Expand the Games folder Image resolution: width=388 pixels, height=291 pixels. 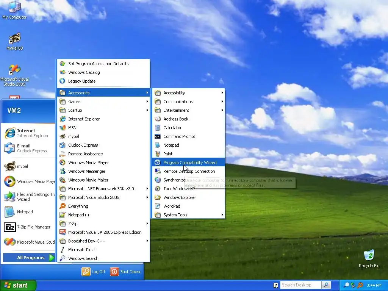pos(103,102)
